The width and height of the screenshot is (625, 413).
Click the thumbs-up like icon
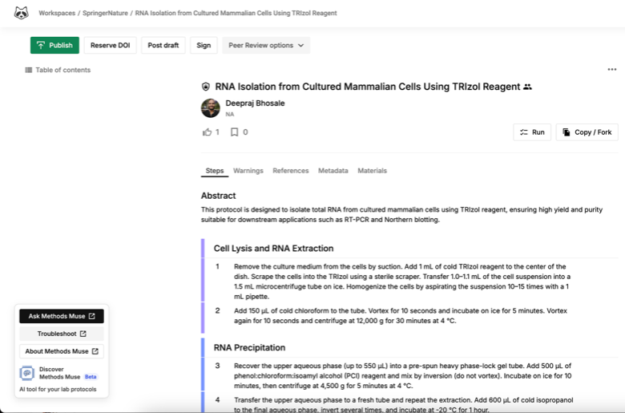[x=208, y=132]
